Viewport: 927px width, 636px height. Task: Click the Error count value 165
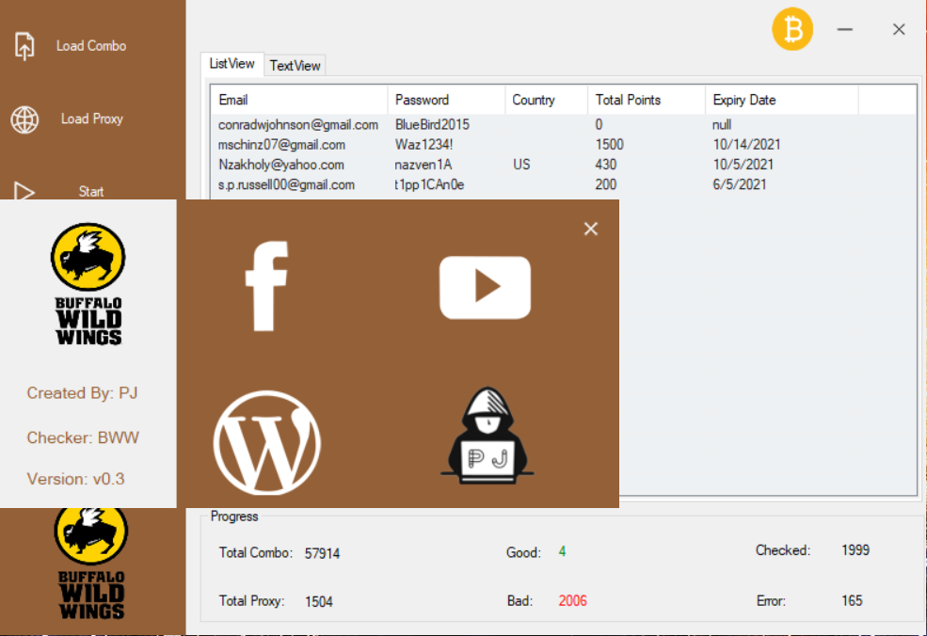[x=852, y=601]
